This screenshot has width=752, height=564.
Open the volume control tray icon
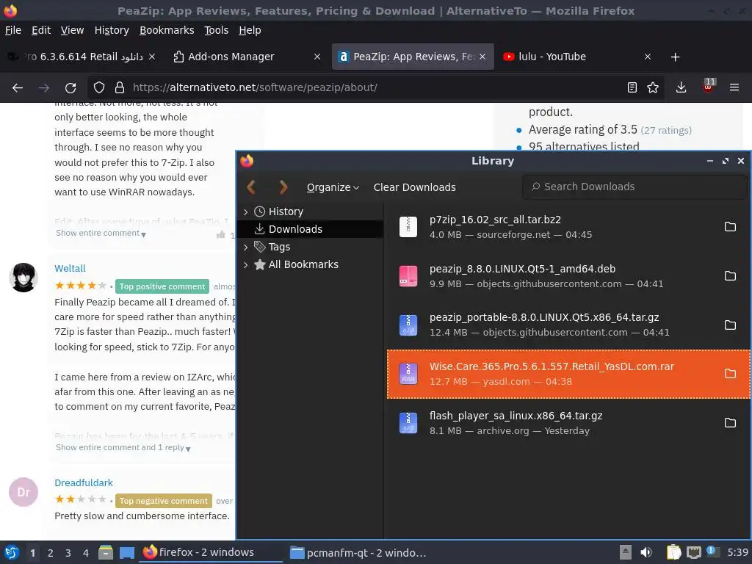pyautogui.click(x=646, y=552)
